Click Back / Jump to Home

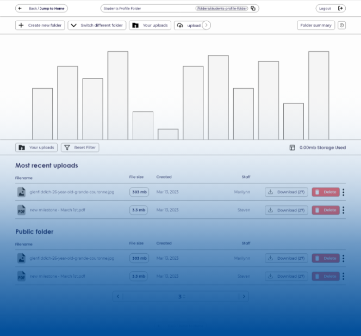click(x=41, y=9)
